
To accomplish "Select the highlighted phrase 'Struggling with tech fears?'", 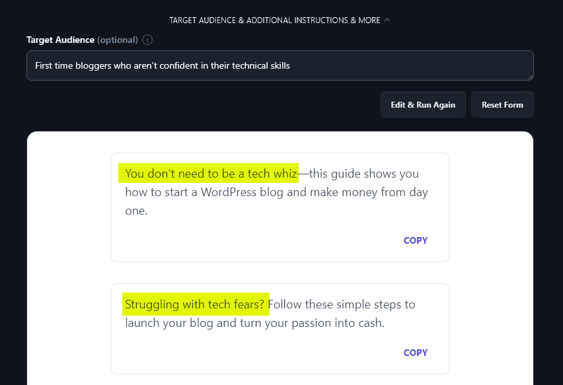I will click(196, 304).
